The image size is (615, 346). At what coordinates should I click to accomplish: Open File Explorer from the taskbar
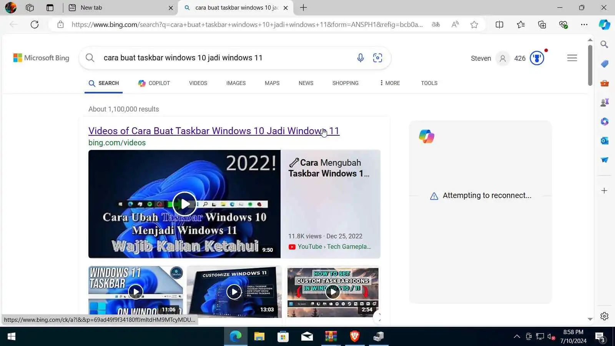point(259,337)
